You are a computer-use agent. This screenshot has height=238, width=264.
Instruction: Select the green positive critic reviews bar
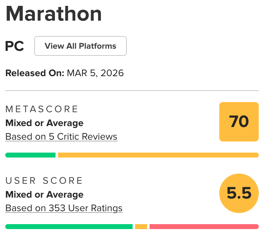tap(31, 155)
